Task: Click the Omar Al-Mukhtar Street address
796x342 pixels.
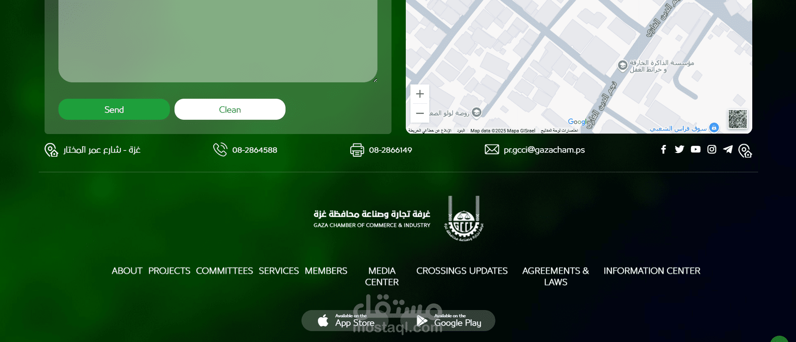Action: pyautogui.click(x=102, y=150)
